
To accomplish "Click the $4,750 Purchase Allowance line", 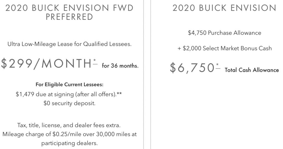I will 224,33.
